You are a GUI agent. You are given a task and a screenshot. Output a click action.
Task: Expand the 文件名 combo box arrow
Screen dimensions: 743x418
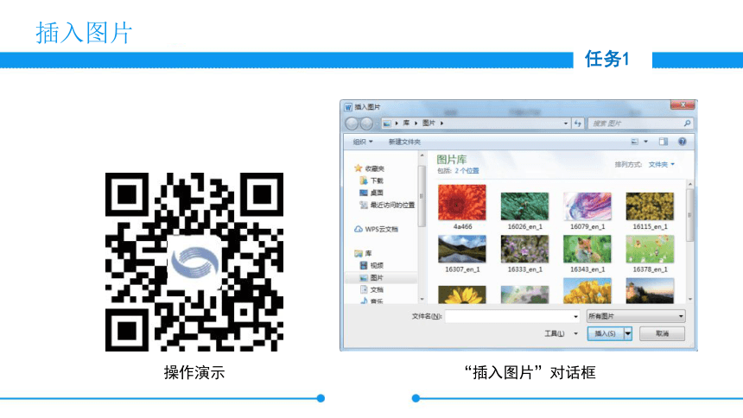pos(575,317)
